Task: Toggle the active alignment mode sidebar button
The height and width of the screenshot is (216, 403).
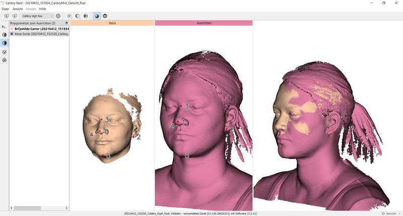Action: coord(5,43)
